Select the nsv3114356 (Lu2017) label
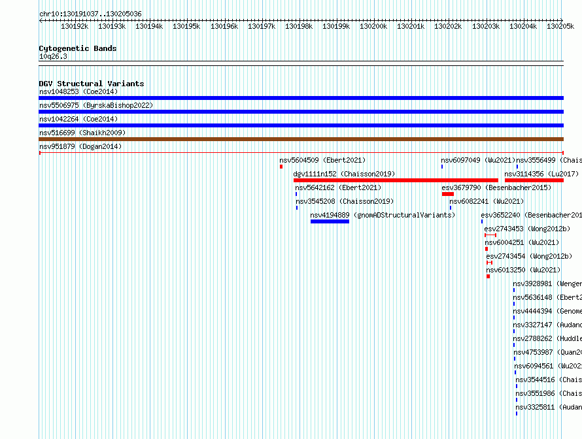The image size is (582, 439). pyautogui.click(x=541, y=174)
